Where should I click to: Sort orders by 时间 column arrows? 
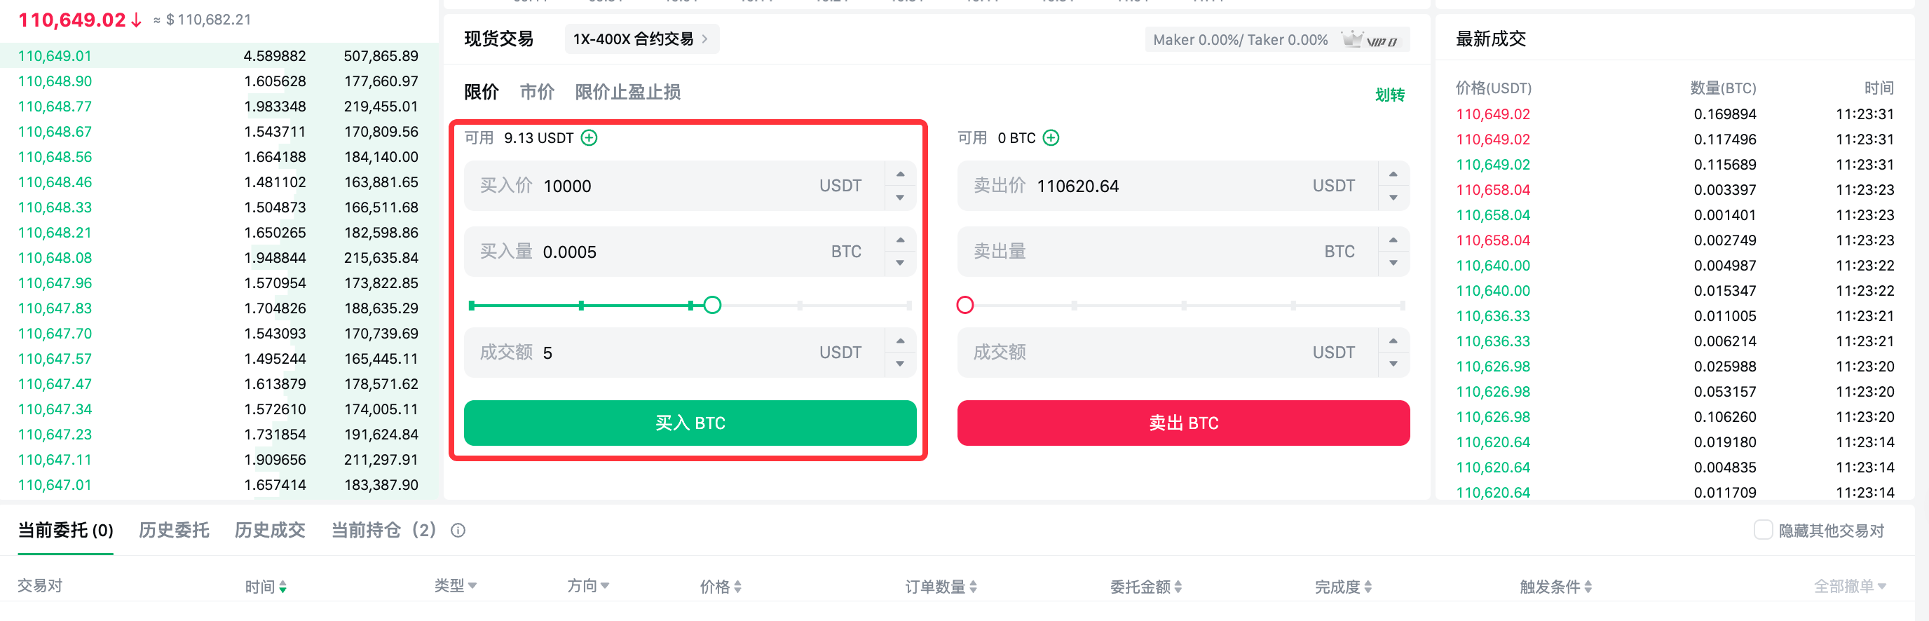pyautogui.click(x=283, y=587)
